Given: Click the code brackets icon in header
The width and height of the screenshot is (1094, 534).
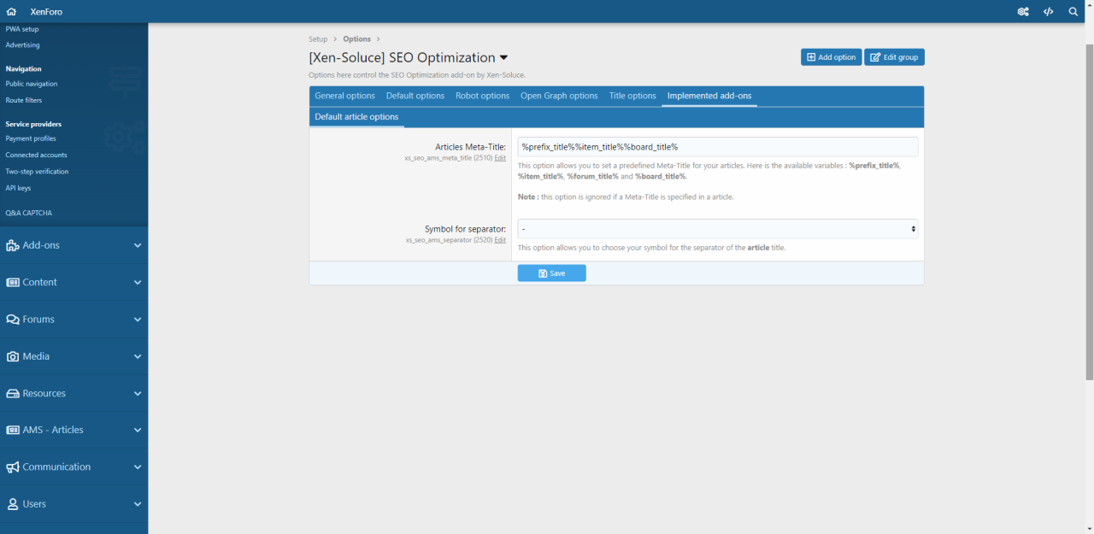Looking at the screenshot, I should point(1048,12).
